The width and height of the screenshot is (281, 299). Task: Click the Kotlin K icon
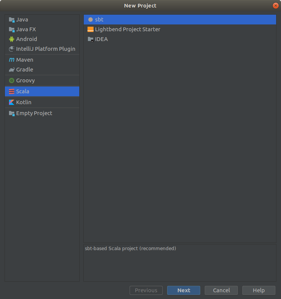click(12, 102)
